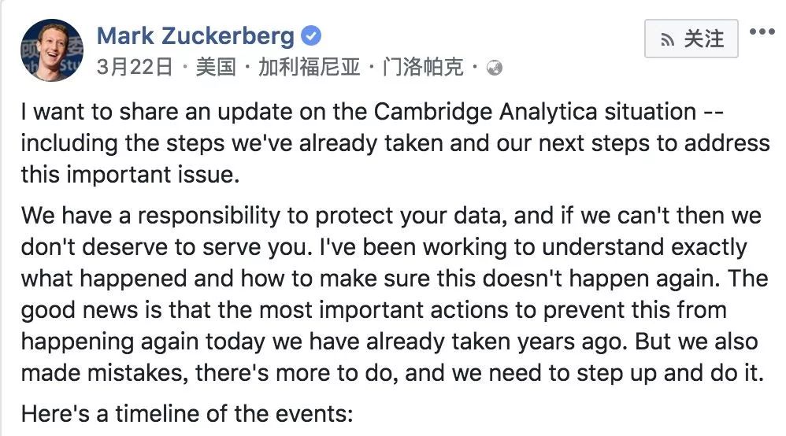The height and width of the screenshot is (436, 786).
Task: Open the Mark Zuckerberg name link
Action: (195, 36)
